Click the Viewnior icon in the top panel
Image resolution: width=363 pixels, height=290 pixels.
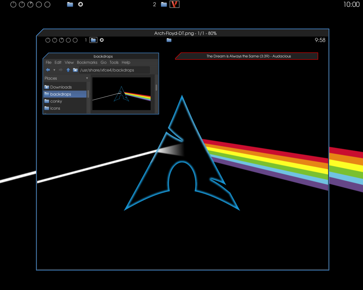pyautogui.click(x=174, y=4)
